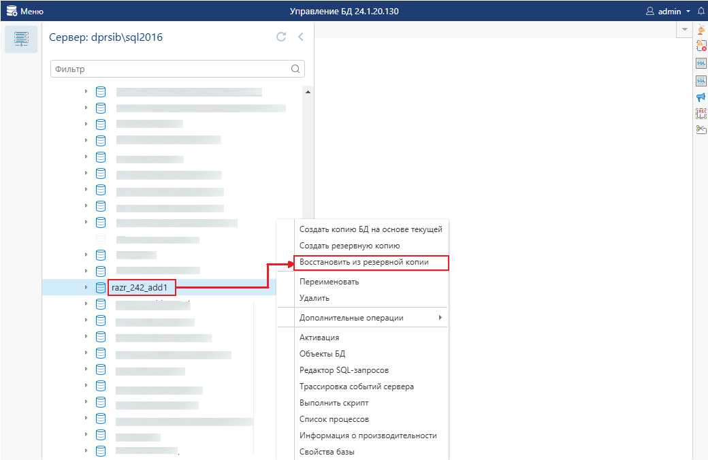Viewport: 708px width, 460px height.
Task: Open the notifications bell
Action: [701, 12]
